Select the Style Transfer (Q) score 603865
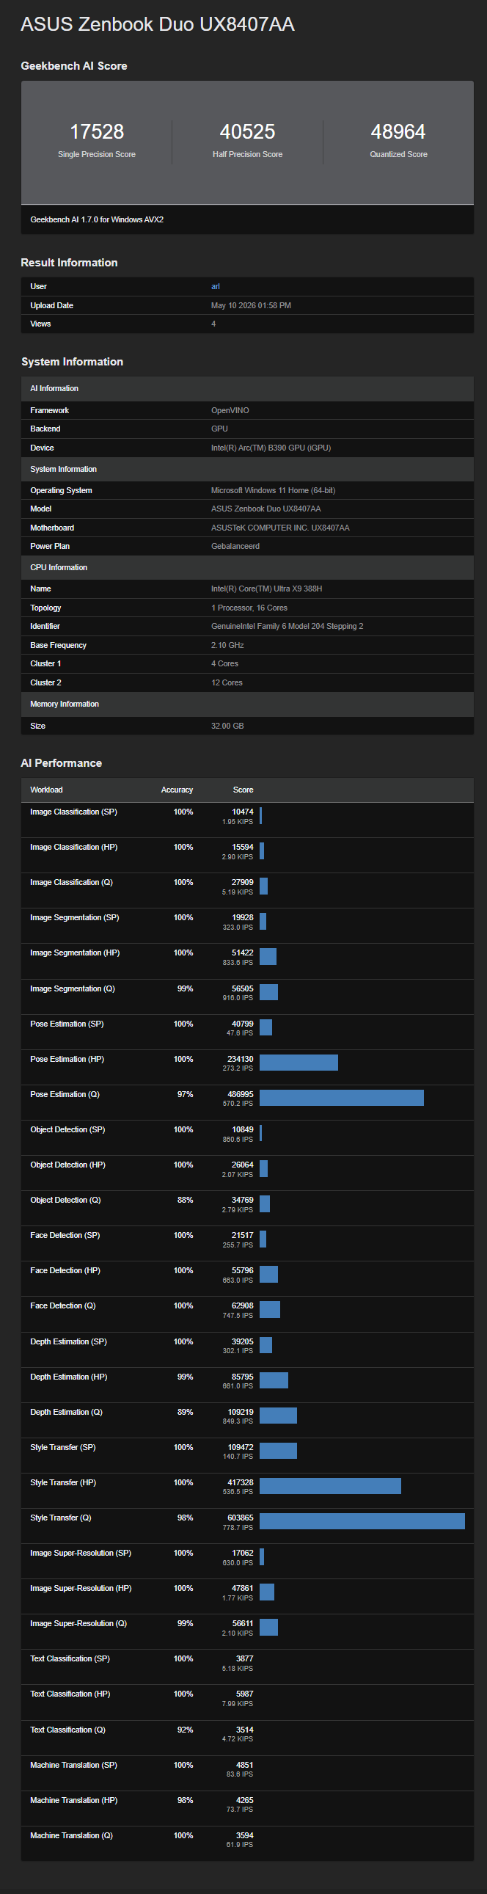Image resolution: width=487 pixels, height=1894 pixels. point(240,1518)
